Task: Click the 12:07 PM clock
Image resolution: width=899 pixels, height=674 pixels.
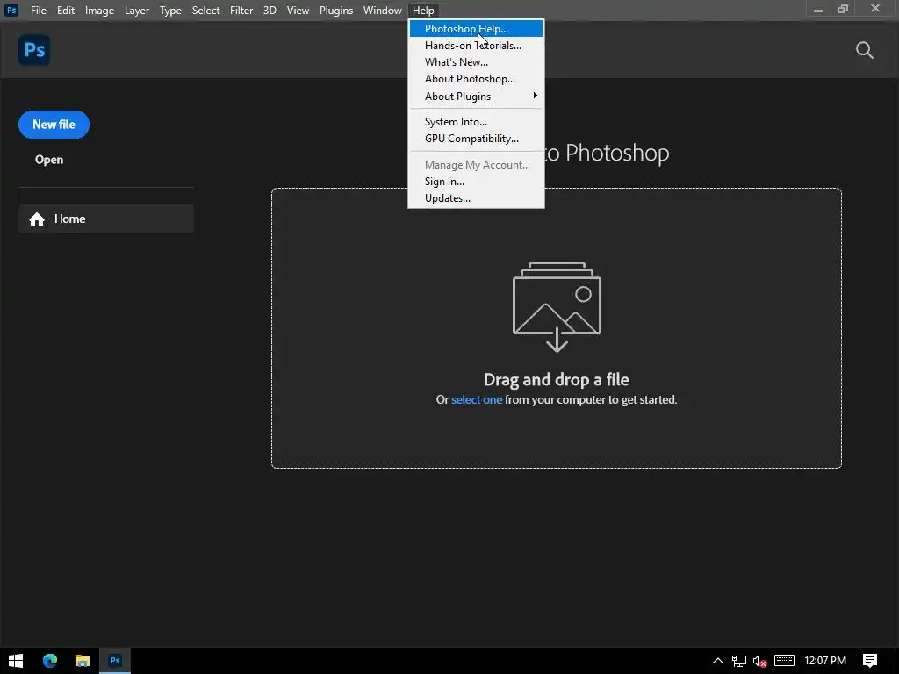Action: (x=825, y=661)
